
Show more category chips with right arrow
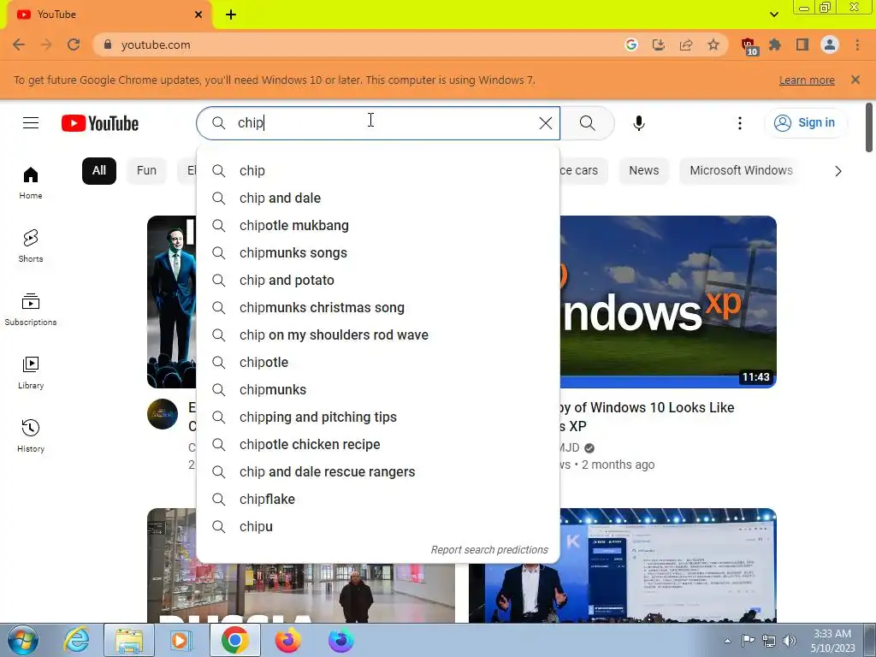pyautogui.click(x=838, y=171)
